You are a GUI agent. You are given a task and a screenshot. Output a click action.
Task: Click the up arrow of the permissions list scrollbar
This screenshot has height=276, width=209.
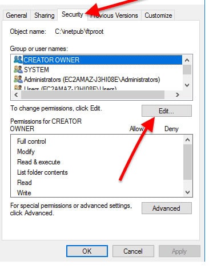187,140
